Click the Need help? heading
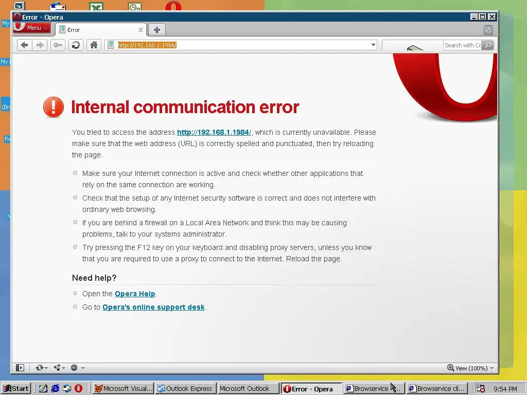 click(x=94, y=278)
